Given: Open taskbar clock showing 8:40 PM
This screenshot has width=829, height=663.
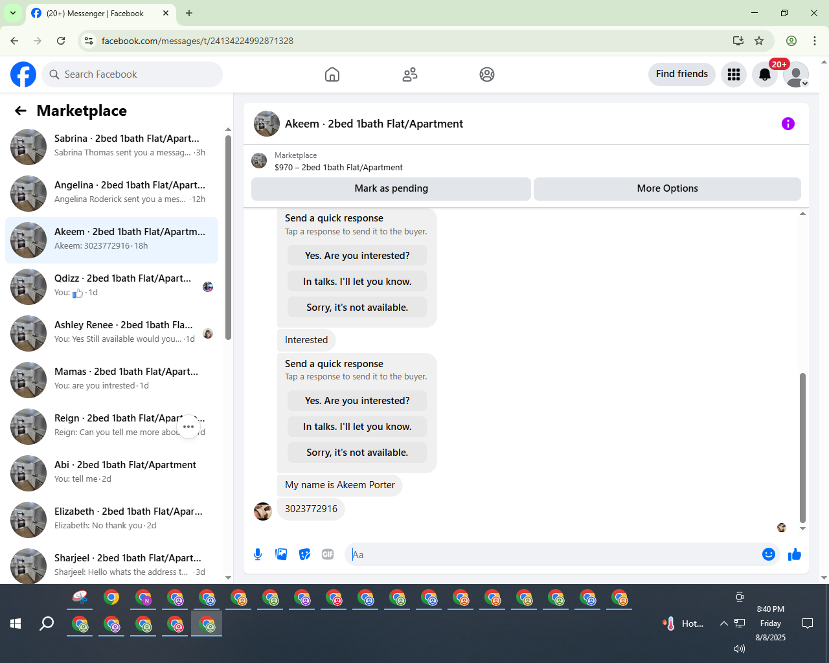Looking at the screenshot, I should pyautogui.click(x=771, y=624).
